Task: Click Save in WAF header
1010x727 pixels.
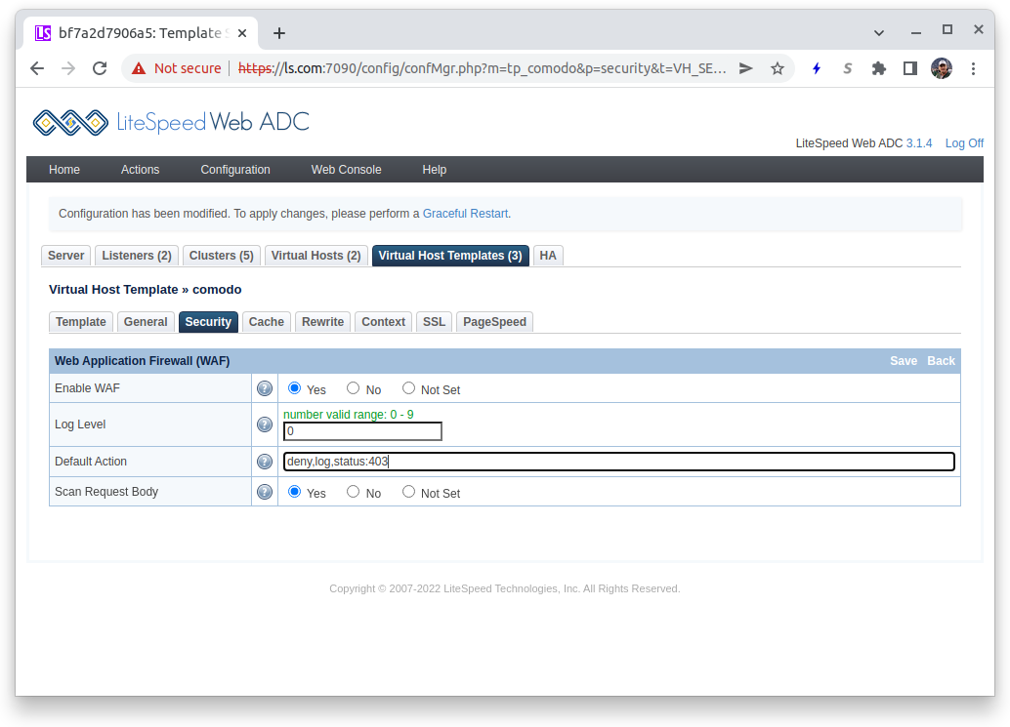Action: [904, 361]
